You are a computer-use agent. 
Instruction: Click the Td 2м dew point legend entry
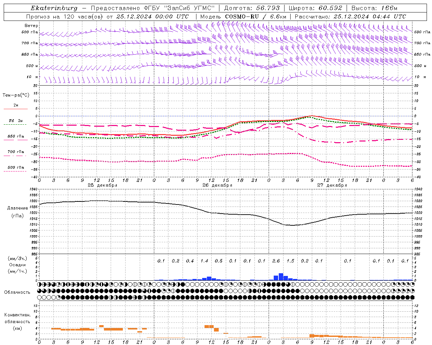[16, 121]
